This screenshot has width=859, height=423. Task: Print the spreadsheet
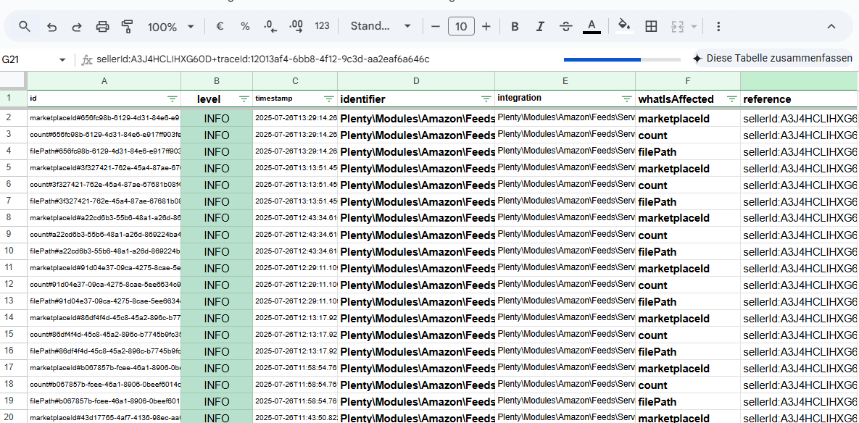[x=102, y=27]
